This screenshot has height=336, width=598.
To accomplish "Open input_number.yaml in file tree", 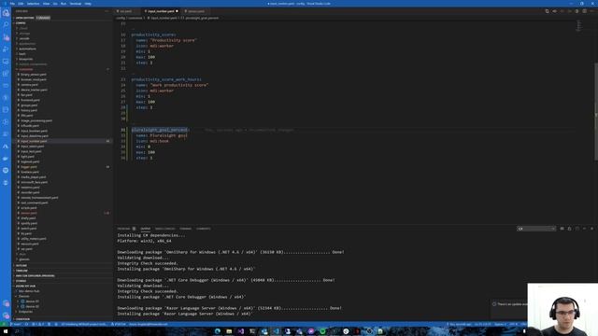I will click(34, 141).
